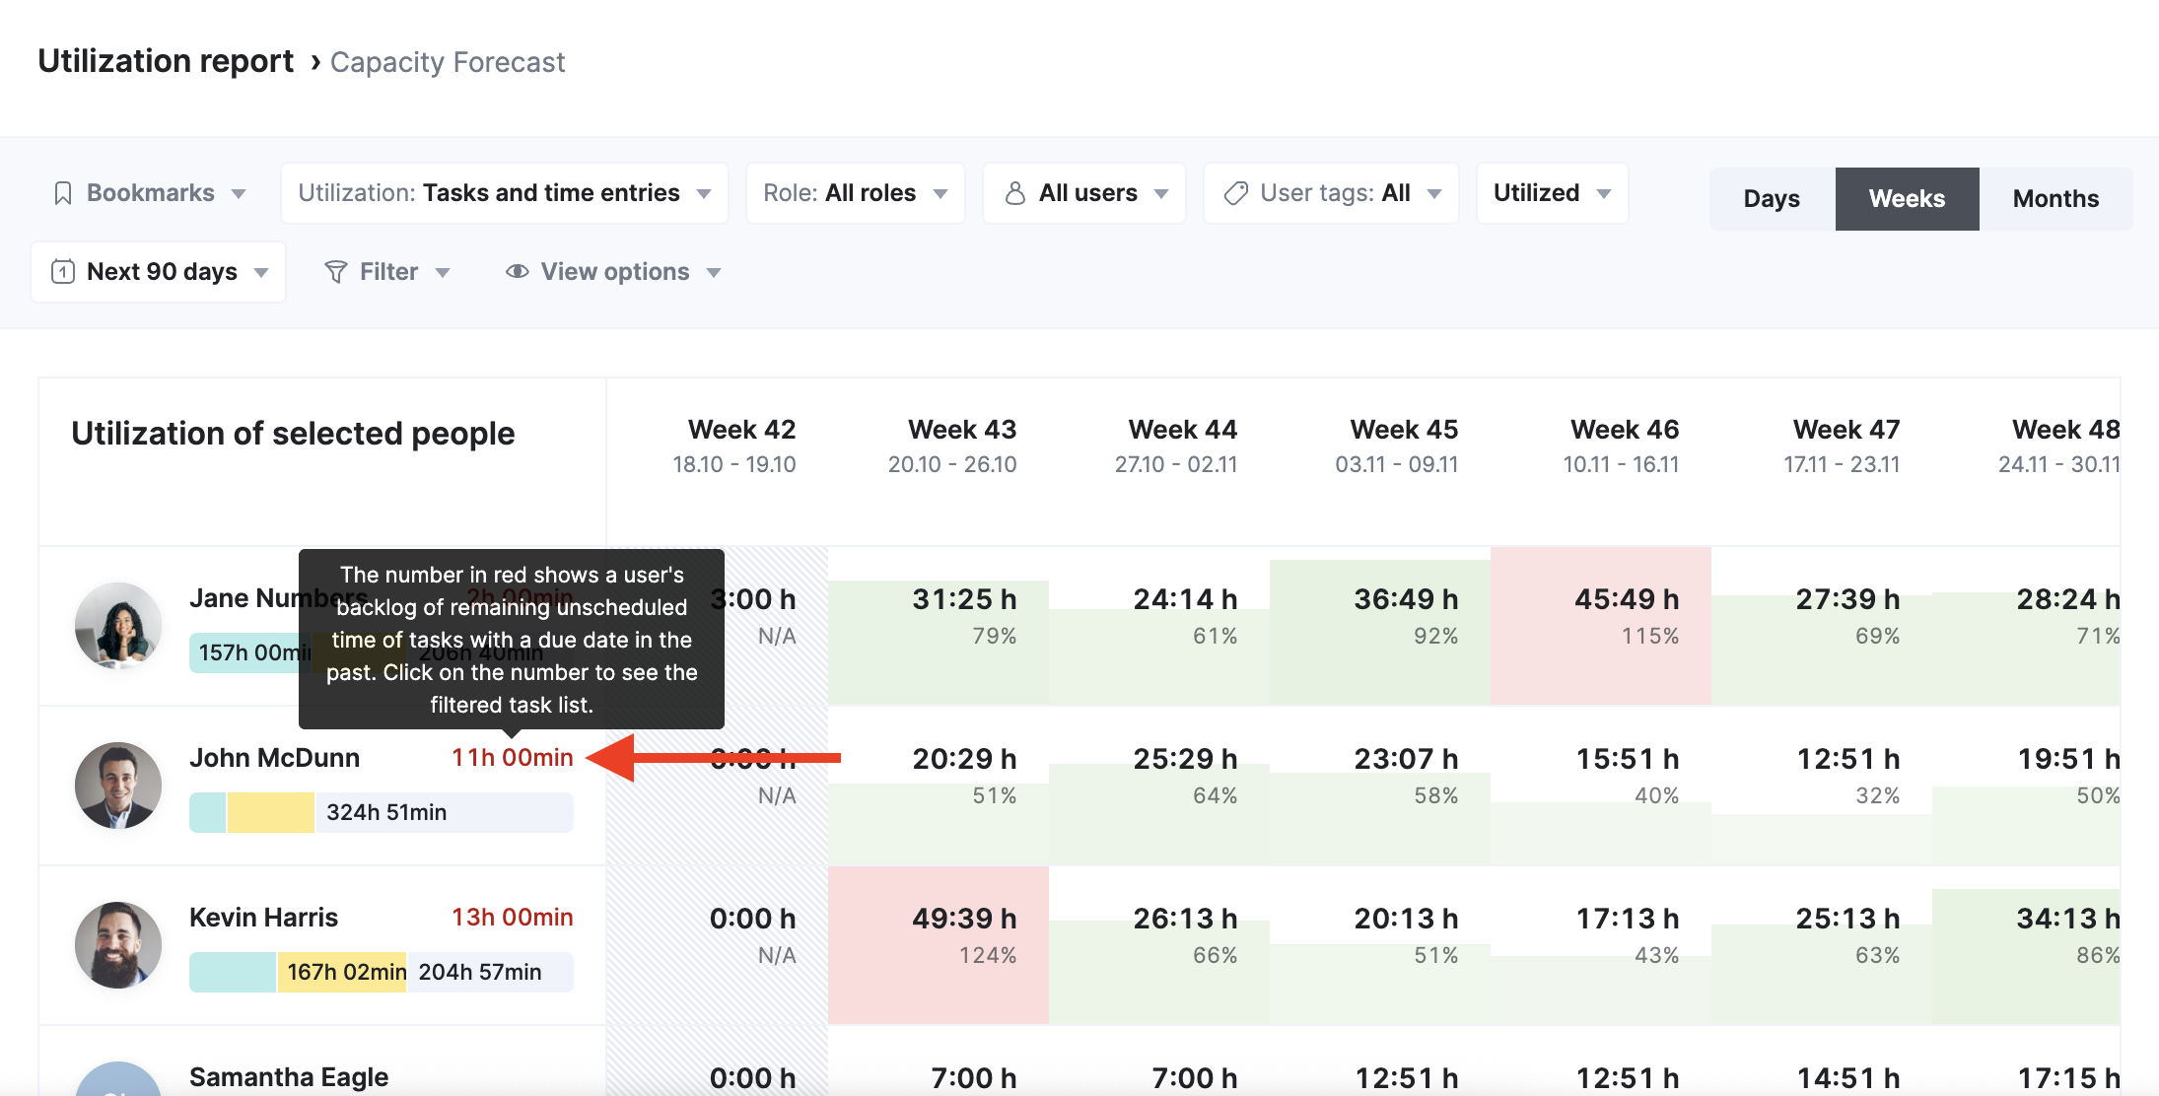Screen dimensions: 2159x1096
Task: Switch to Days view
Action: pyautogui.click(x=1772, y=199)
